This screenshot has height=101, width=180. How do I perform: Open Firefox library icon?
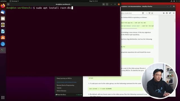click(x=164, y=13)
